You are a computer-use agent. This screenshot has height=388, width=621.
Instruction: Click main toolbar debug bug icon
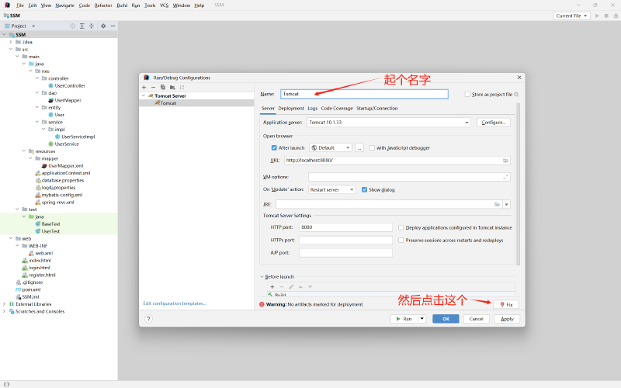pyautogui.click(x=616, y=16)
